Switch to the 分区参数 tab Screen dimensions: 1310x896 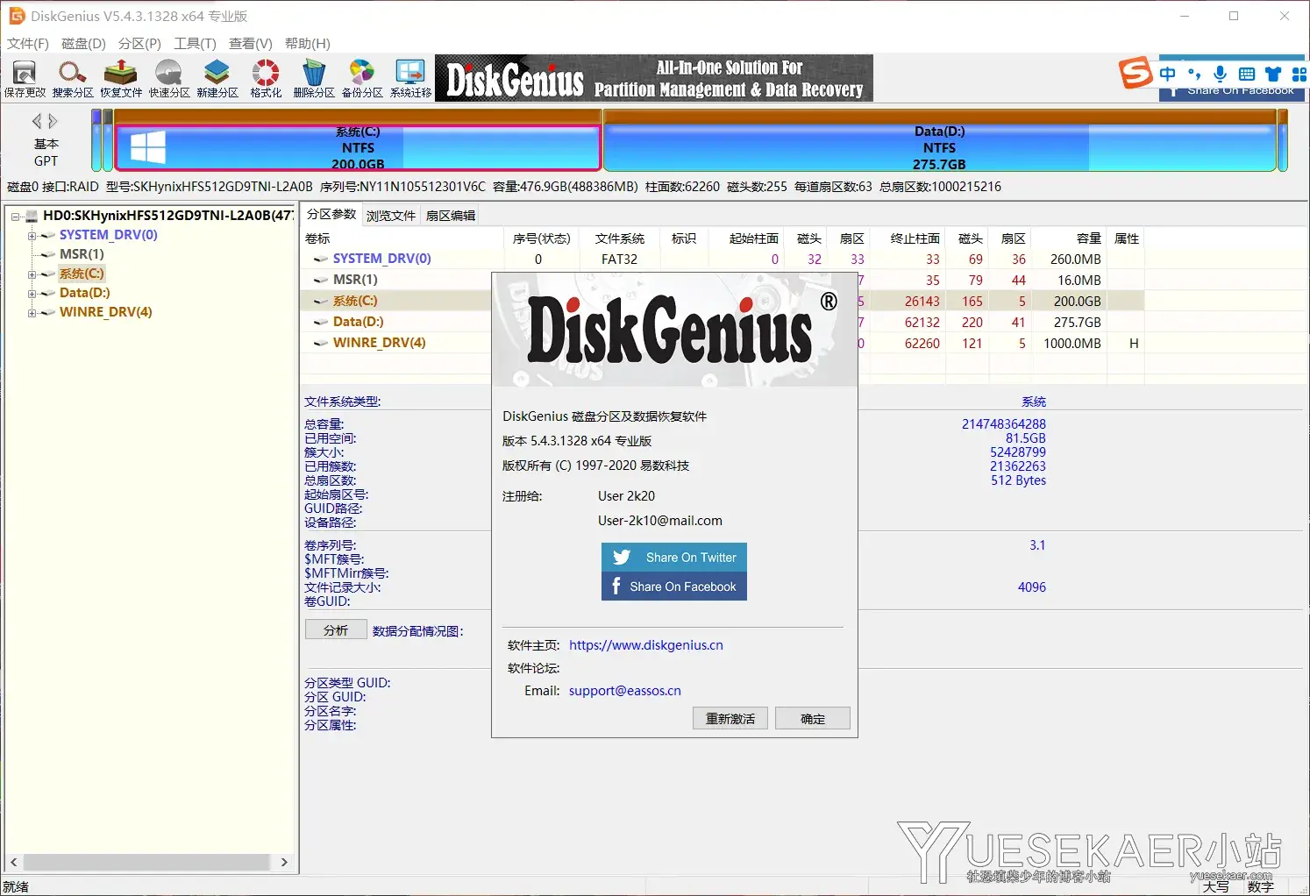coord(331,215)
